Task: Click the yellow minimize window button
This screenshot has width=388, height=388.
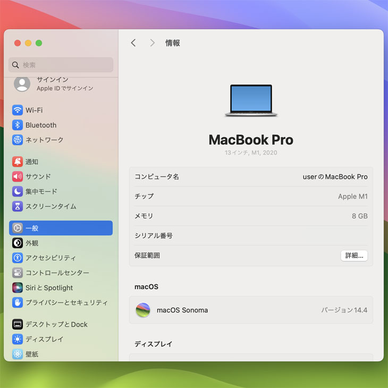Action: tap(28, 43)
